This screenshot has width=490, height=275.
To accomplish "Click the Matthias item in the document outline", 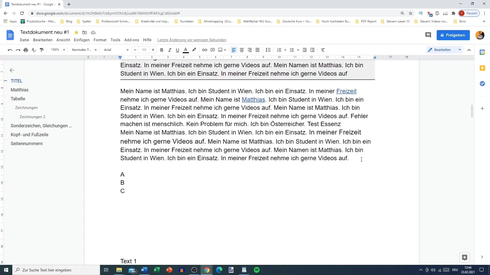I will coord(19,90).
